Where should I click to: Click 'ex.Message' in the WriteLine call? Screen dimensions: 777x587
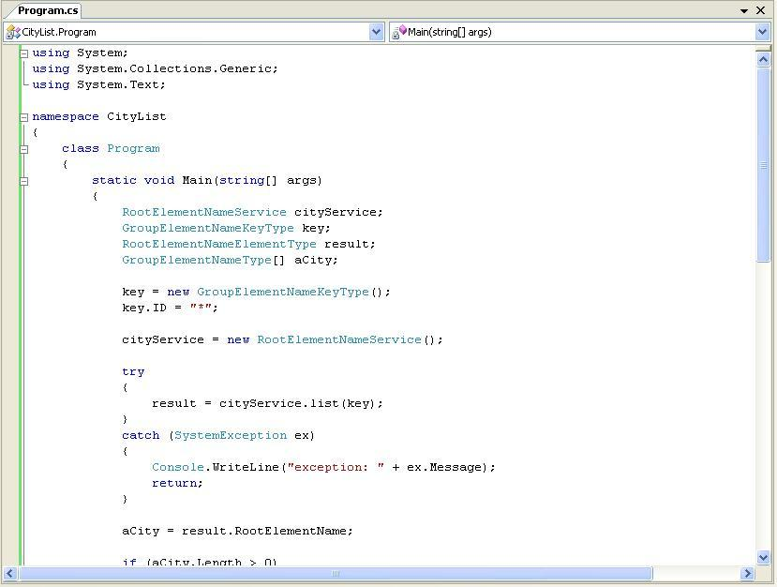coord(444,467)
